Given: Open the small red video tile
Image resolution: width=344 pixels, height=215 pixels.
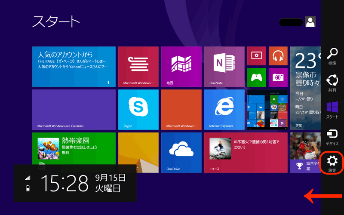Looking at the screenshot, I should [x=256, y=55].
